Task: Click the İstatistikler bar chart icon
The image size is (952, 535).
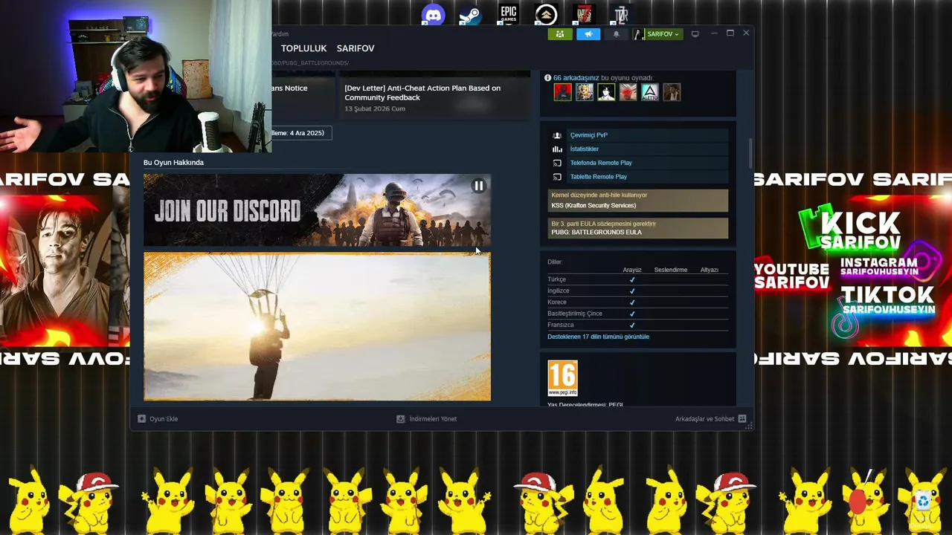Action: [557, 149]
